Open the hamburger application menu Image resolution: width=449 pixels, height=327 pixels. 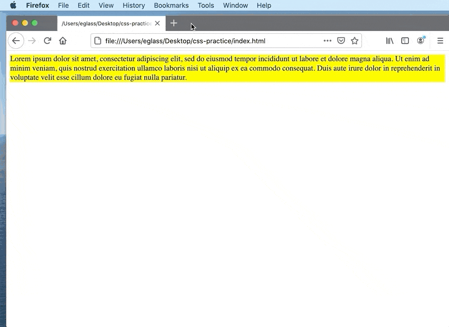pos(440,41)
